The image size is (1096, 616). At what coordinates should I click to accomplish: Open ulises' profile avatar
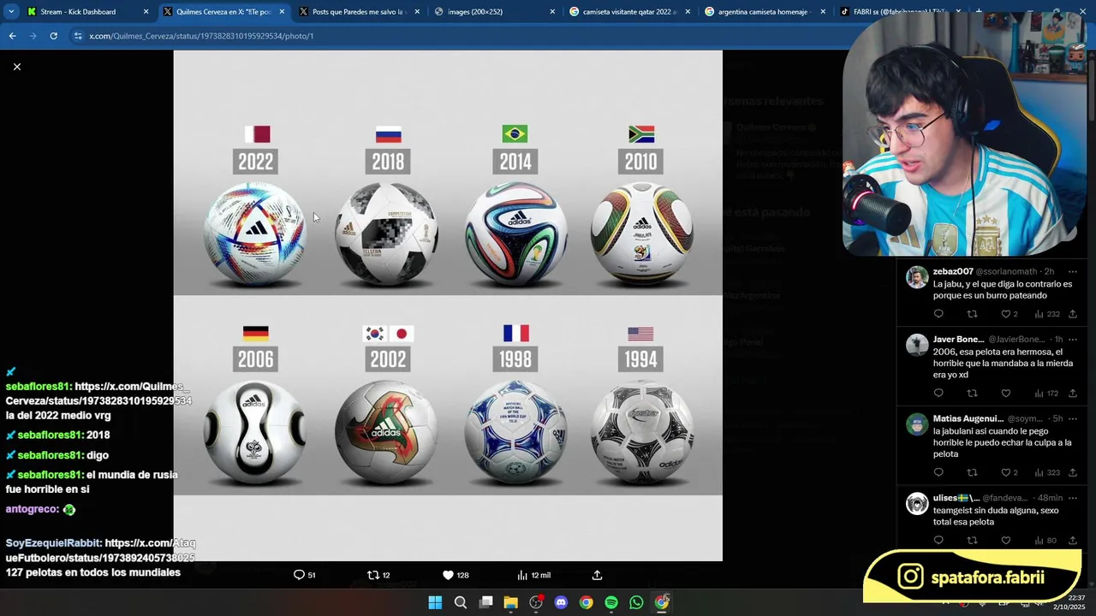click(x=917, y=503)
